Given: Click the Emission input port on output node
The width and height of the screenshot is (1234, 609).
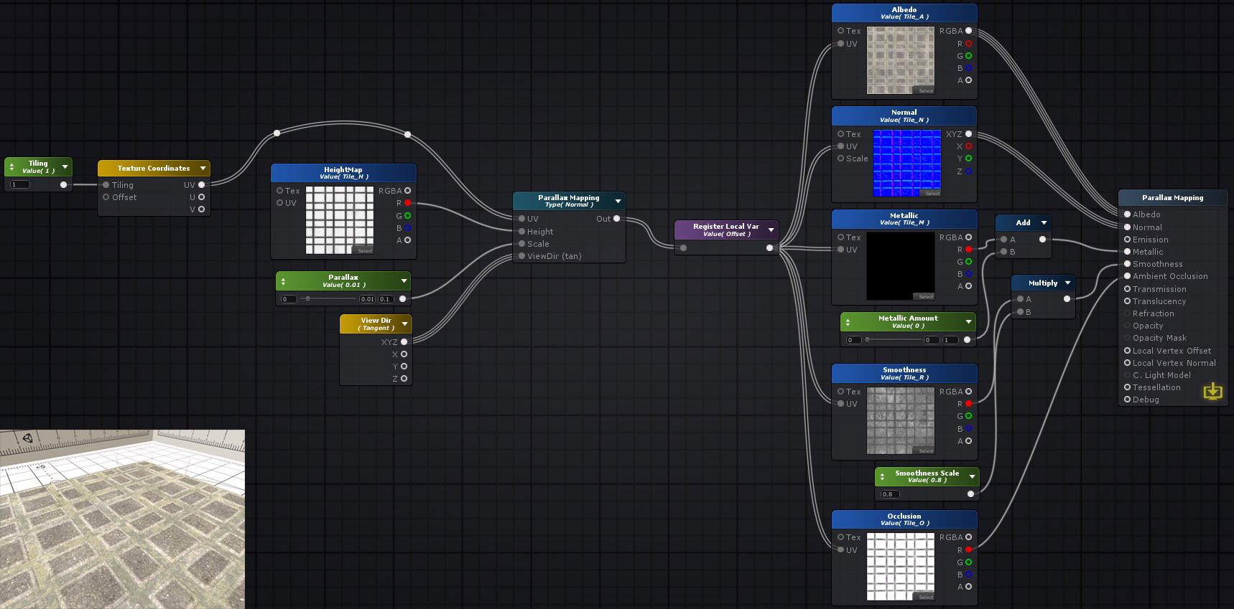Looking at the screenshot, I should 1127,240.
